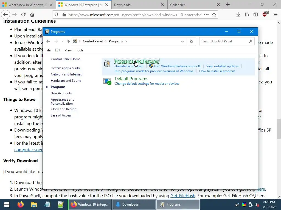This screenshot has height=210, width=281.
Task: Open Firefox library icon
Action: (247, 14)
